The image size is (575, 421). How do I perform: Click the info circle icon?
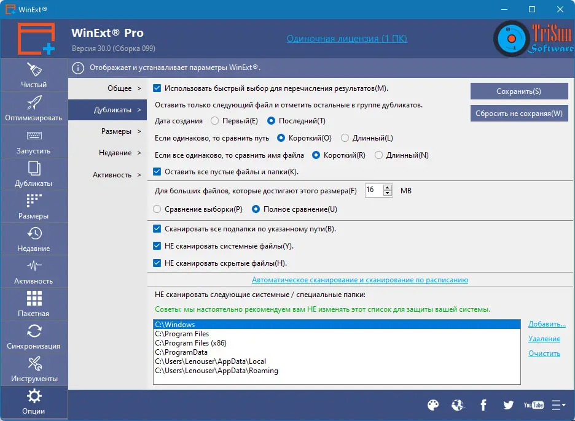(x=78, y=68)
